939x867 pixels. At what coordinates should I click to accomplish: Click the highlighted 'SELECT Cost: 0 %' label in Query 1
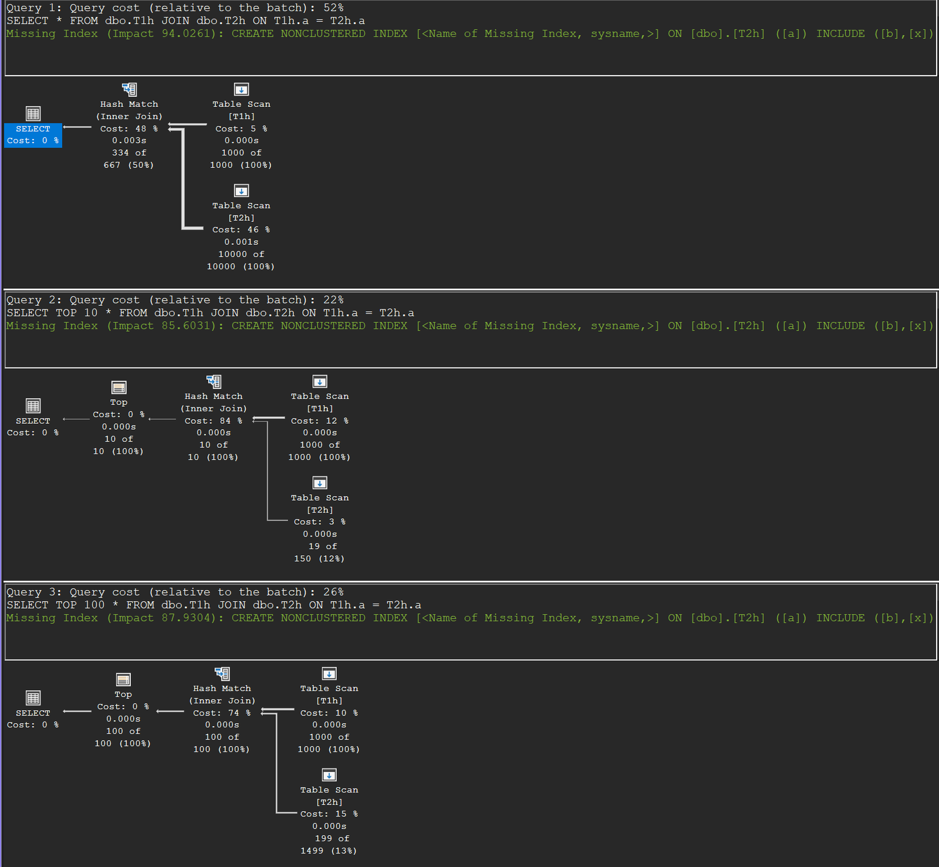33,135
